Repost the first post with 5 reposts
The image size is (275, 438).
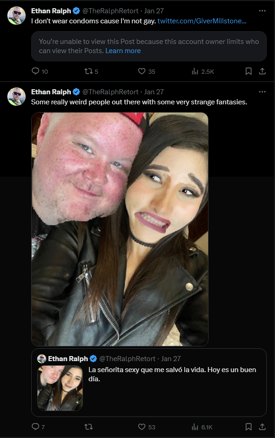[91, 71]
